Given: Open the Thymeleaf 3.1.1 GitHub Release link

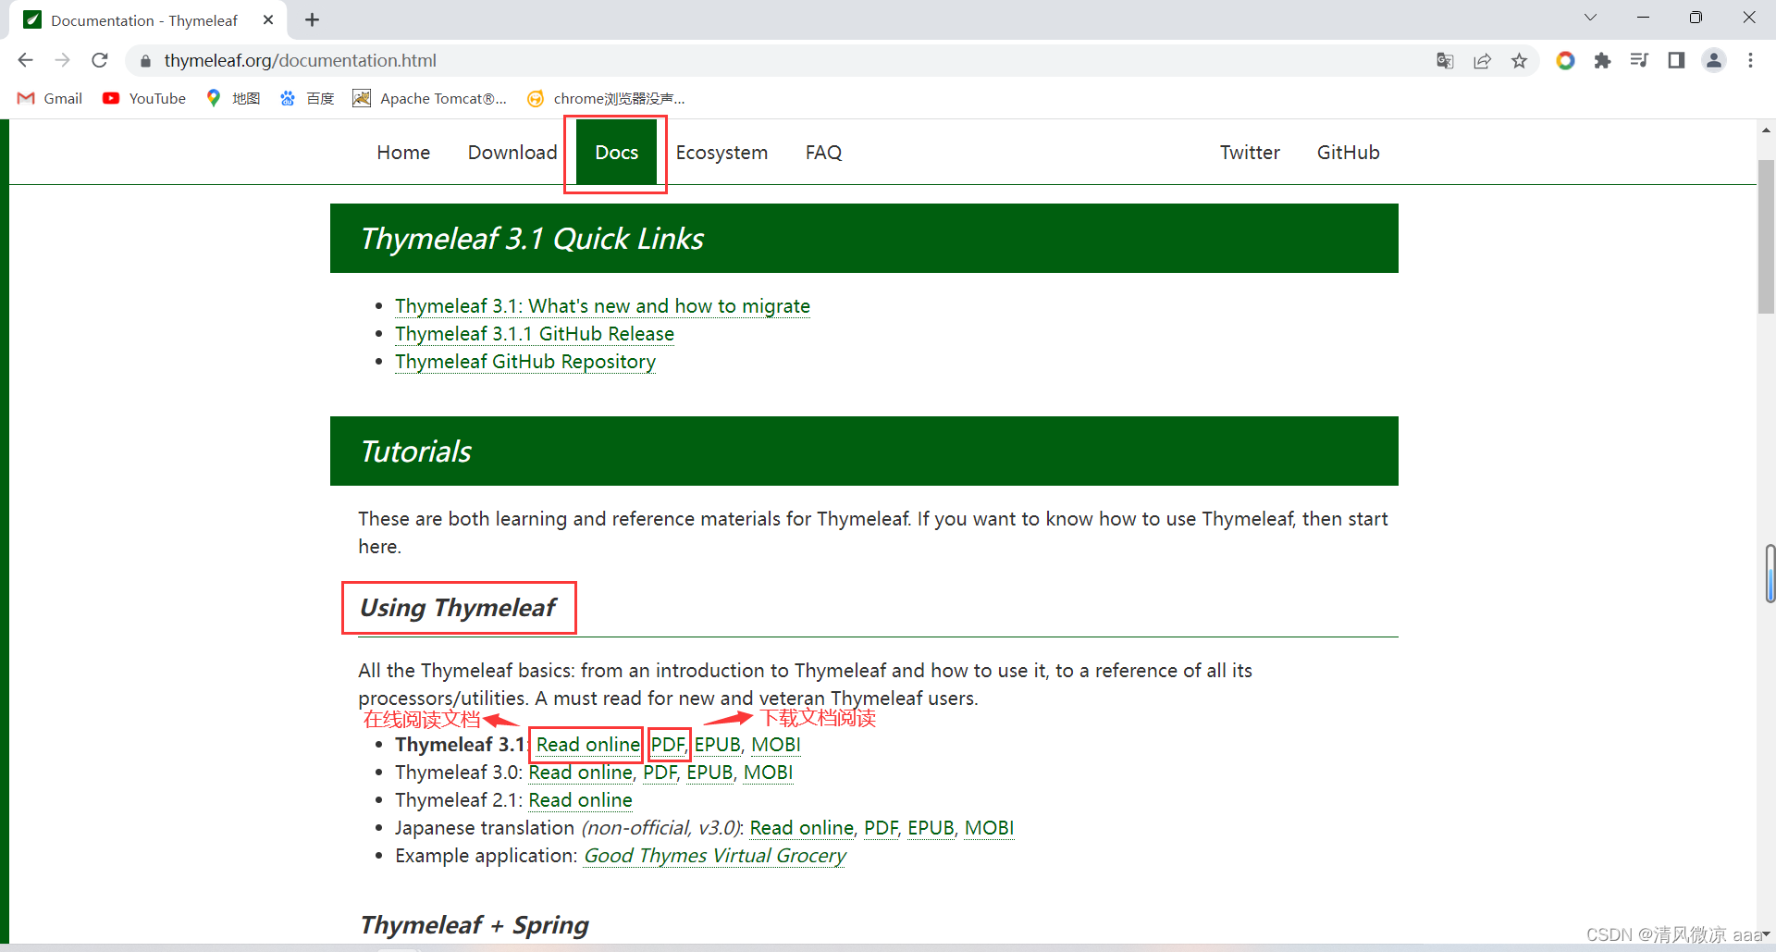Looking at the screenshot, I should (535, 334).
